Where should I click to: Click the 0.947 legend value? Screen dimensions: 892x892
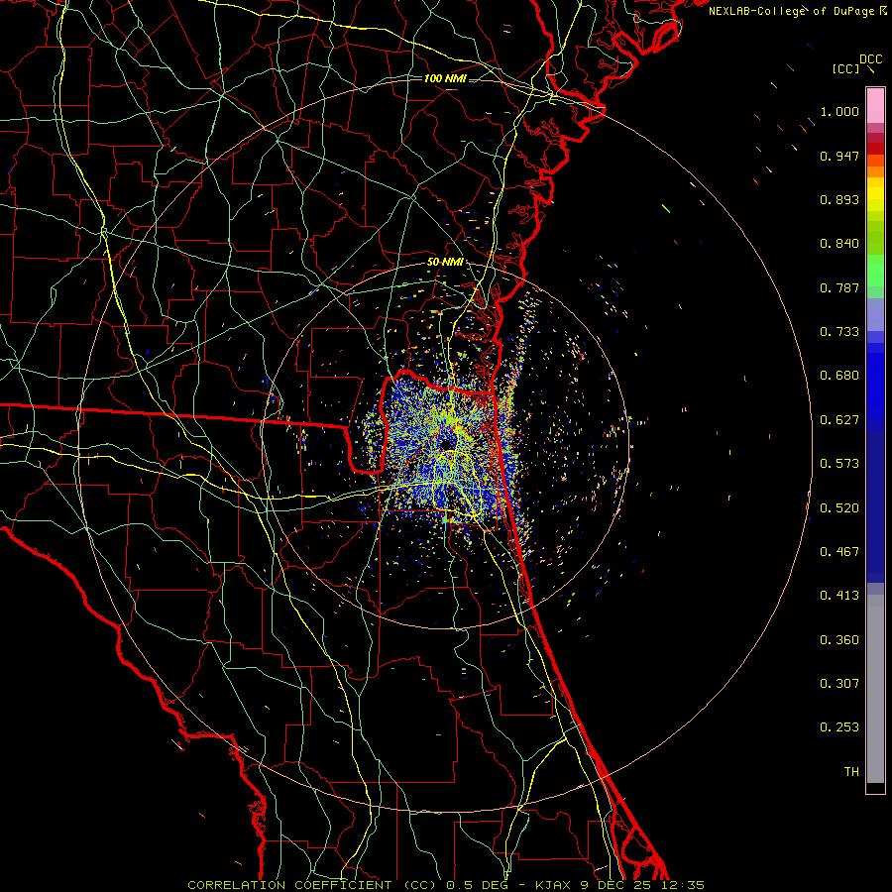tap(839, 156)
